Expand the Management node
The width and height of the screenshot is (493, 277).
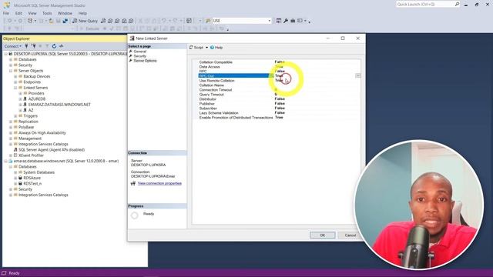[11, 138]
